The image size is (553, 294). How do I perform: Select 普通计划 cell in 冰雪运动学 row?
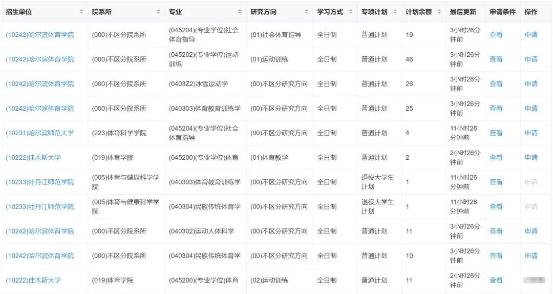click(374, 84)
